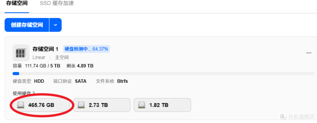Click the Linear RAID type label
Image resolution: width=317 pixels, height=123 pixels.
coord(39,58)
